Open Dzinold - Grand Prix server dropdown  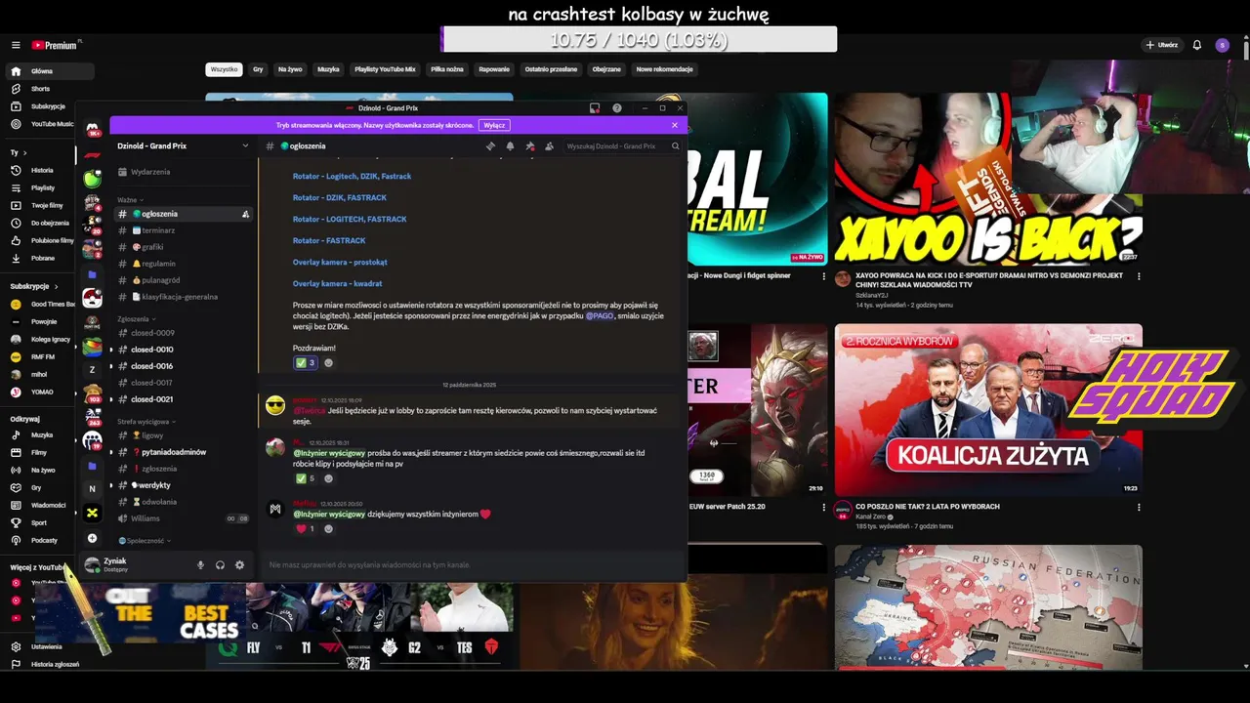[x=183, y=145]
